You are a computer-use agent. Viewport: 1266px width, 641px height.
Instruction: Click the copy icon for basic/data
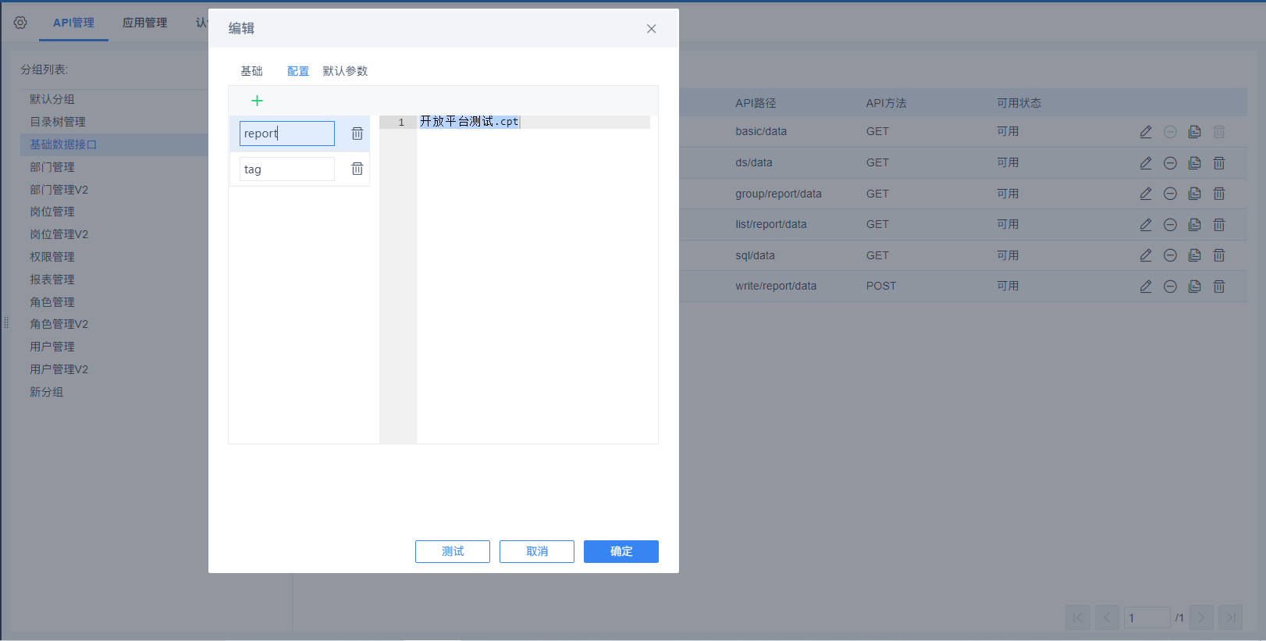[1194, 132]
